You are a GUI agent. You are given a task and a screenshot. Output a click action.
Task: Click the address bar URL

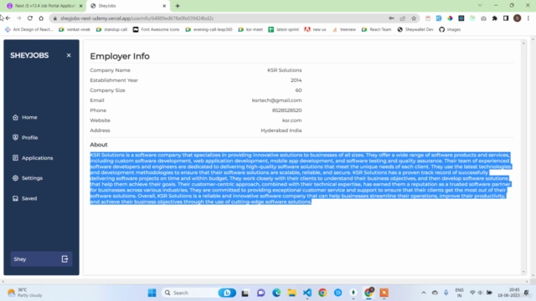tap(137, 18)
